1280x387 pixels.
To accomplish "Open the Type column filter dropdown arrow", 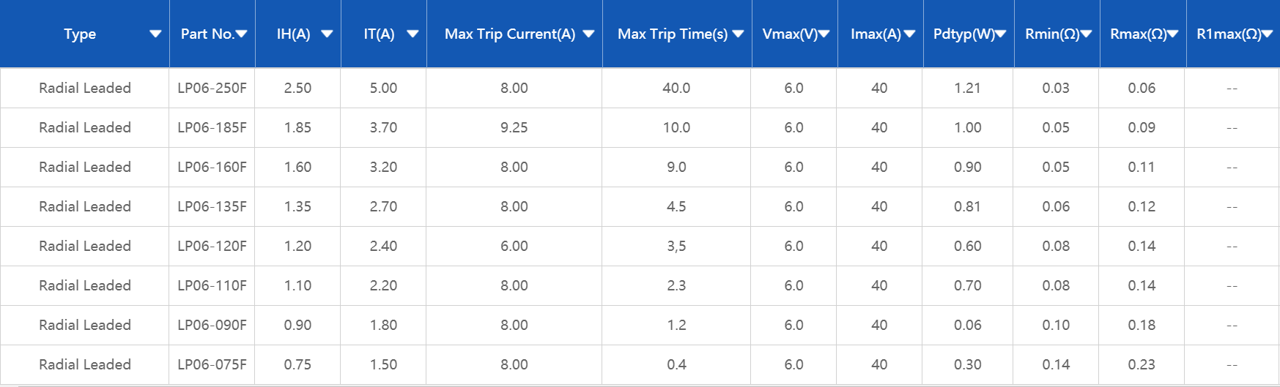I will pyautogui.click(x=155, y=34).
